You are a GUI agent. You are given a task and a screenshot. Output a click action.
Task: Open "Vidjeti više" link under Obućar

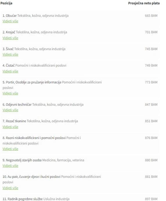tap(10, 21)
